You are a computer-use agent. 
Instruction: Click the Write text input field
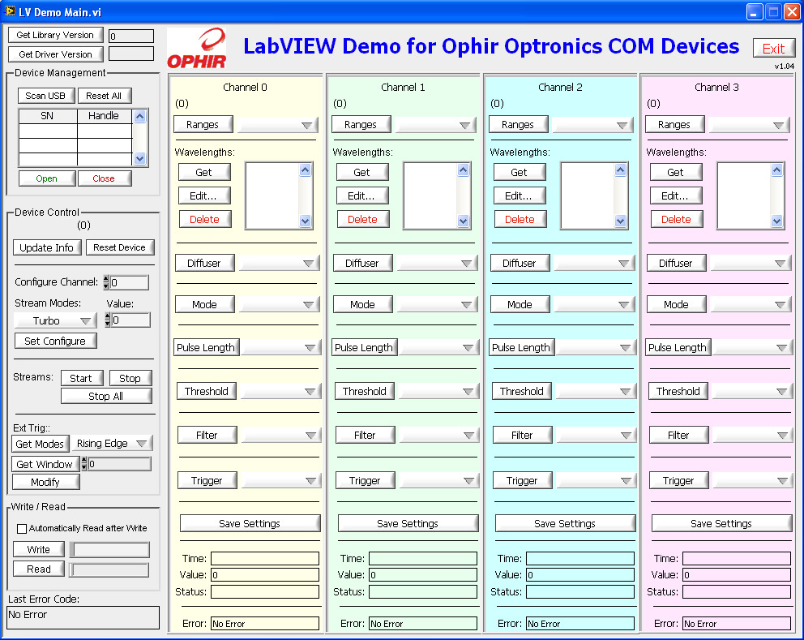109,550
